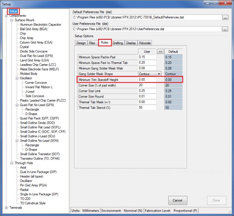This screenshot has height=216, width=234.
Task: Edit Minimum Space Pad-to-Pad user value
Action: (x=147, y=57)
